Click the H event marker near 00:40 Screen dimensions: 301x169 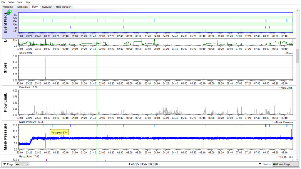point(65,27)
